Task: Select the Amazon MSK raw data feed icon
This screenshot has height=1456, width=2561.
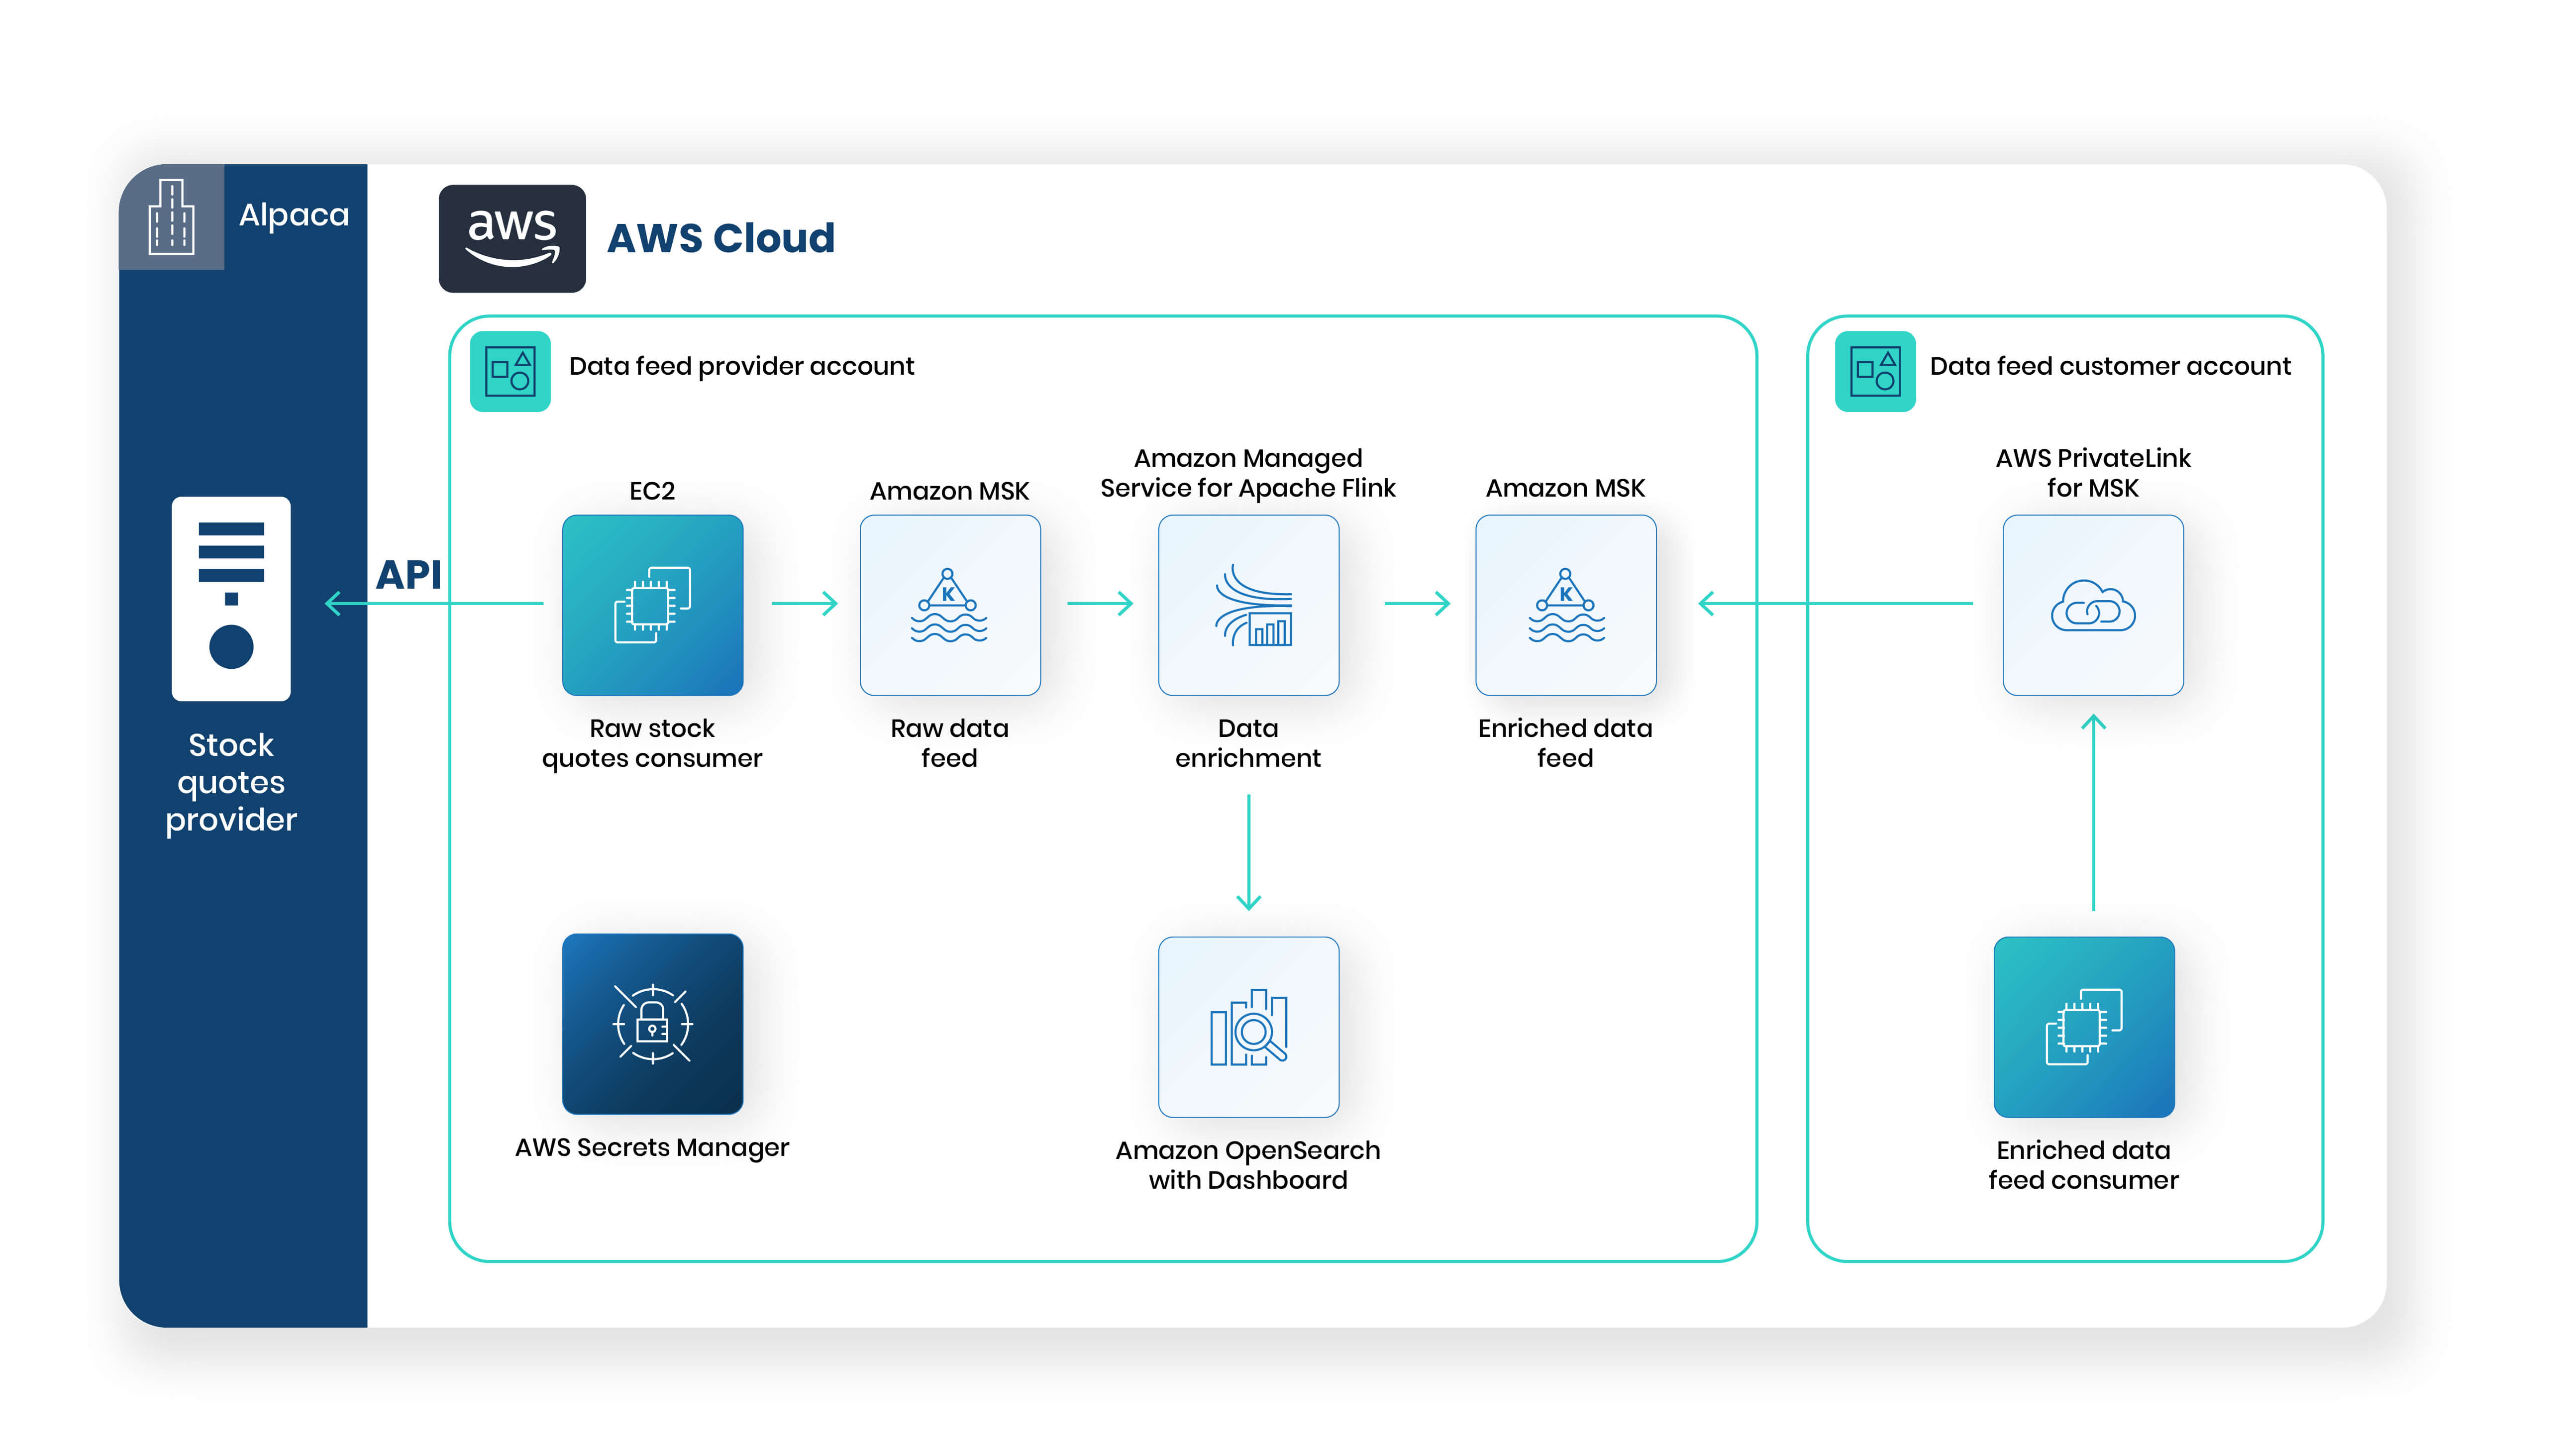Action: point(950,605)
